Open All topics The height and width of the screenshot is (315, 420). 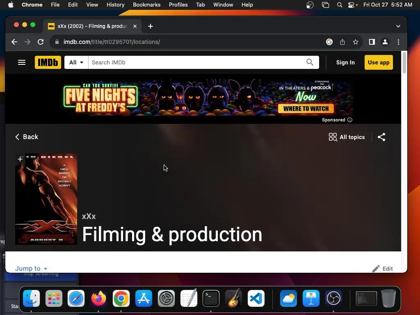tap(347, 137)
